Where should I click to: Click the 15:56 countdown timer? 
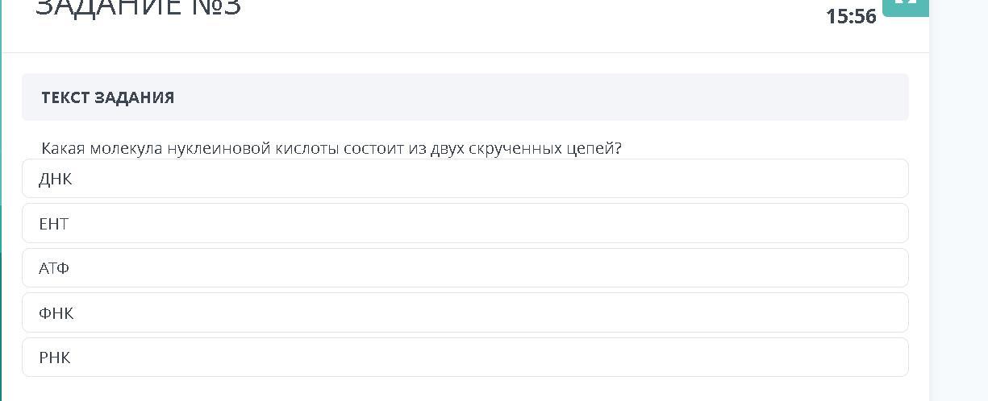[851, 17]
